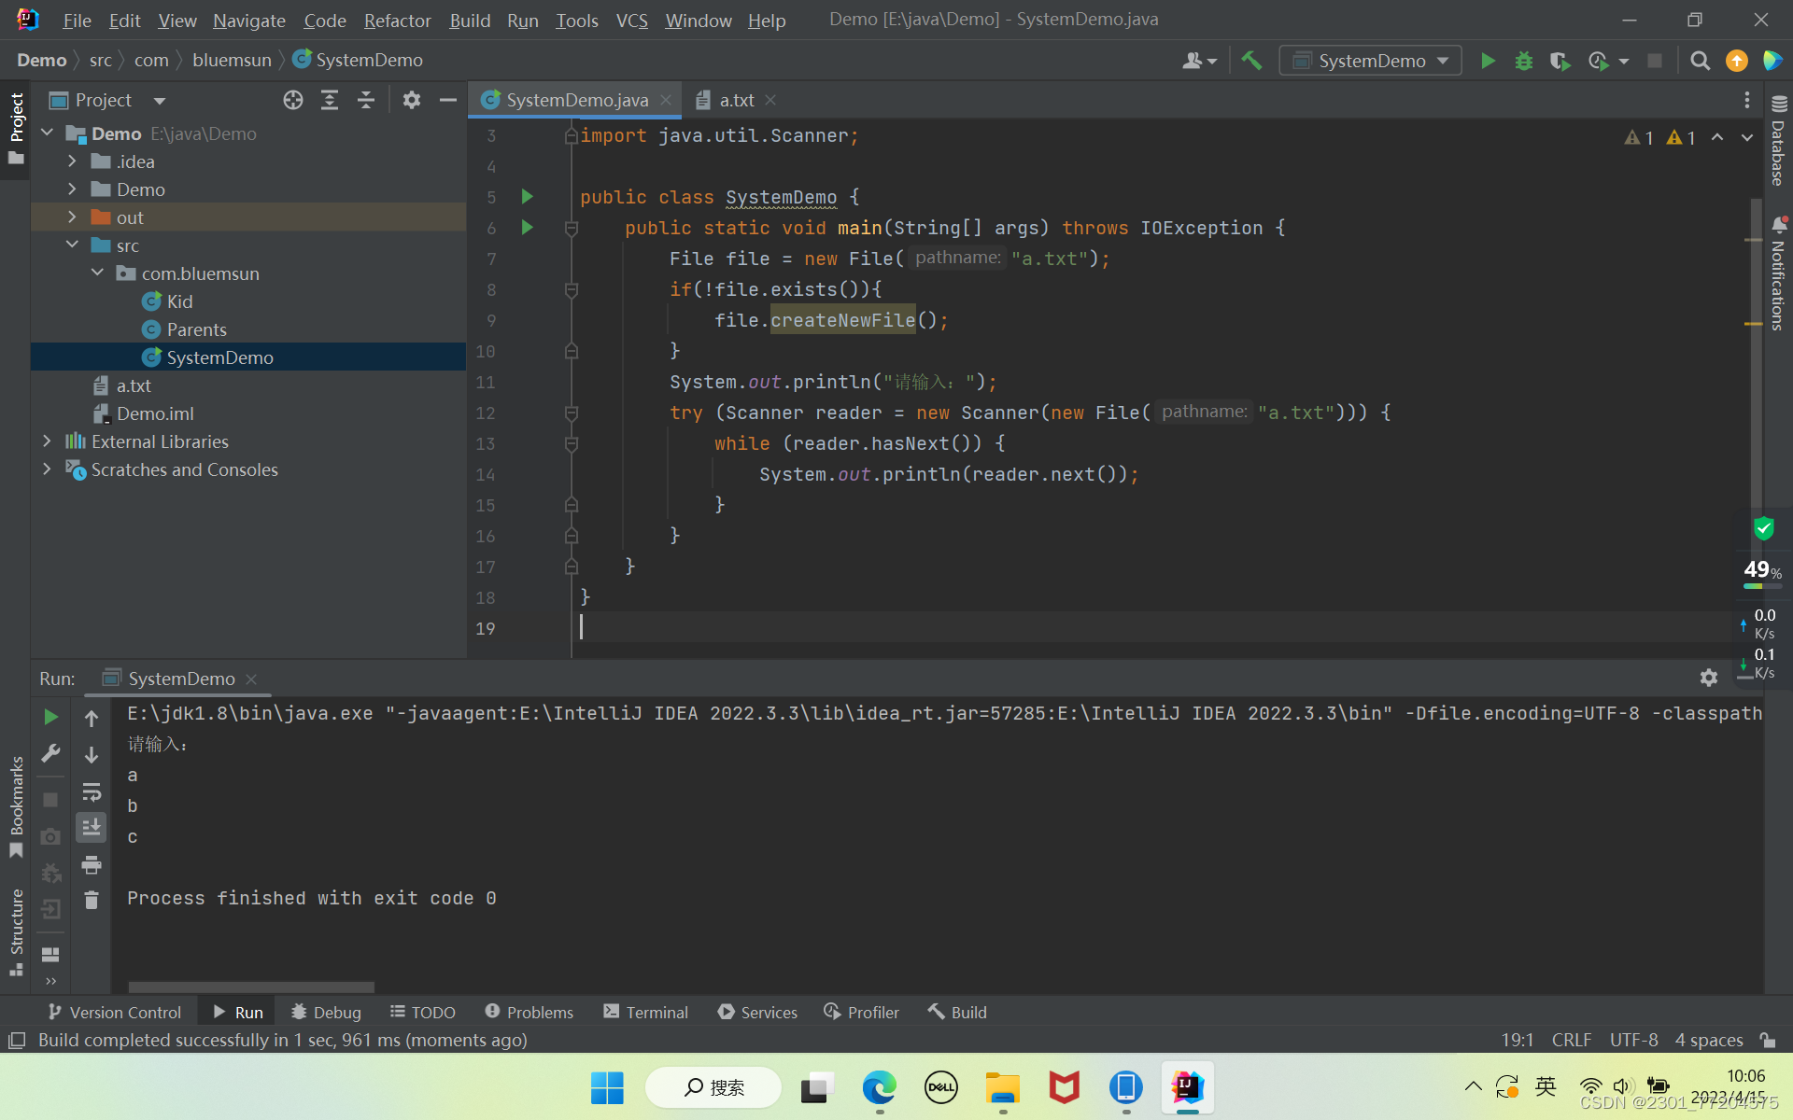Image resolution: width=1793 pixels, height=1120 pixels.
Task: Open Microsoft Edge from the taskbar
Action: [x=879, y=1087]
